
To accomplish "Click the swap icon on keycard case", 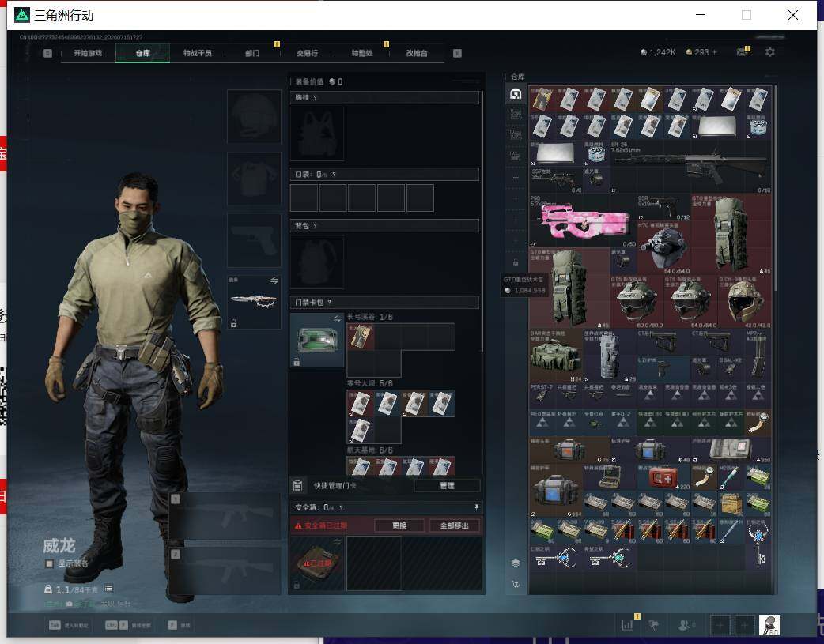I will pyautogui.click(x=337, y=319).
